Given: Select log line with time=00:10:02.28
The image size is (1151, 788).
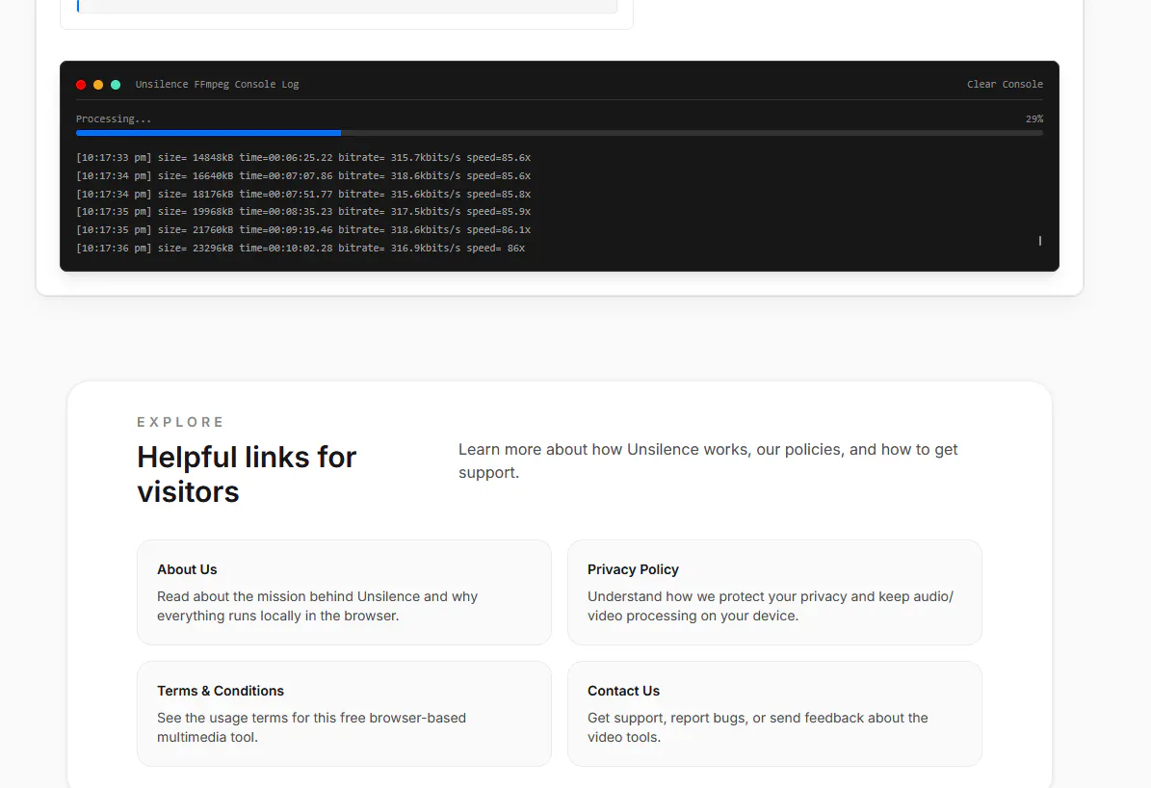Looking at the screenshot, I should point(301,249).
